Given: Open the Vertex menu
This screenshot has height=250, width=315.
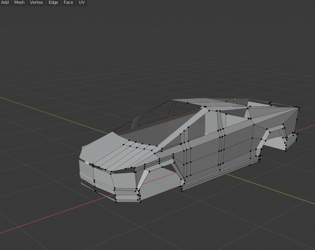Looking at the screenshot, I should click(36, 2).
